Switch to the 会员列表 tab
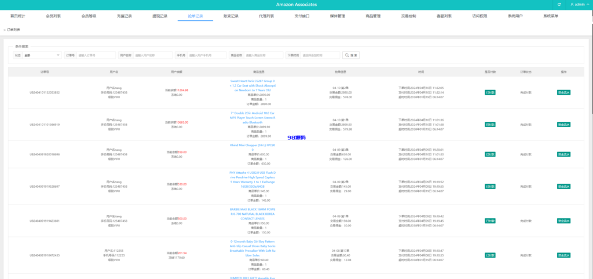Viewport: 593px width, 279px height. tap(53, 16)
